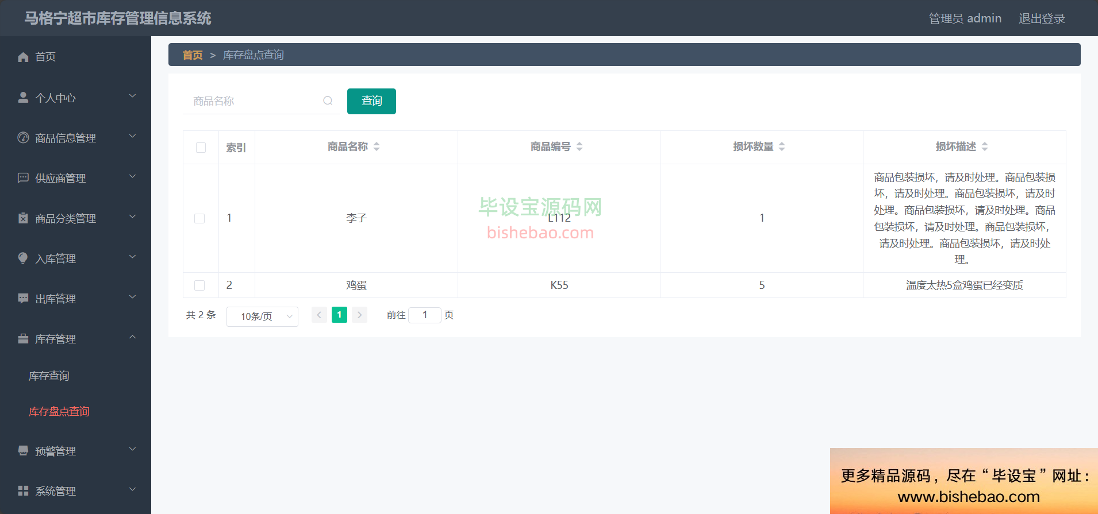The width and height of the screenshot is (1098, 514).
Task: Click the search magnifier icon in 商品名称 field
Action: tap(328, 101)
